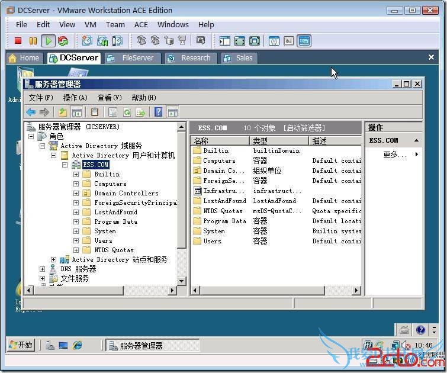Sort list by the 类型 column header
The height and width of the screenshot is (373, 447).
(x=278, y=141)
